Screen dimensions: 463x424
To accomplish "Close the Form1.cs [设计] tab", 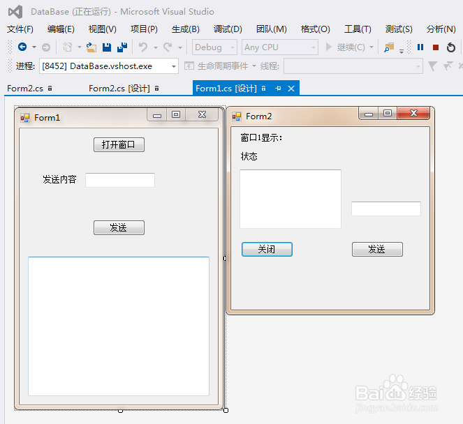I will pos(291,88).
